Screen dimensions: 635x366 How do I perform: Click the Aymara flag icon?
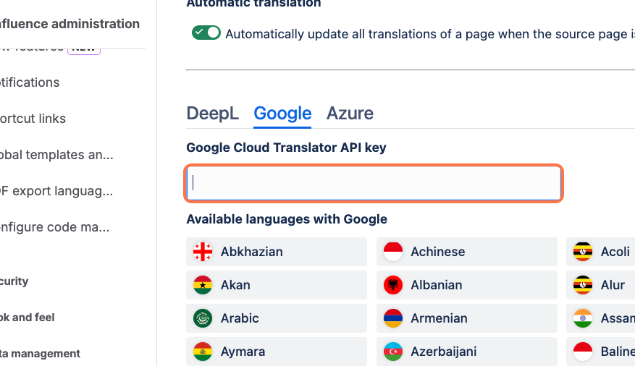tap(203, 352)
